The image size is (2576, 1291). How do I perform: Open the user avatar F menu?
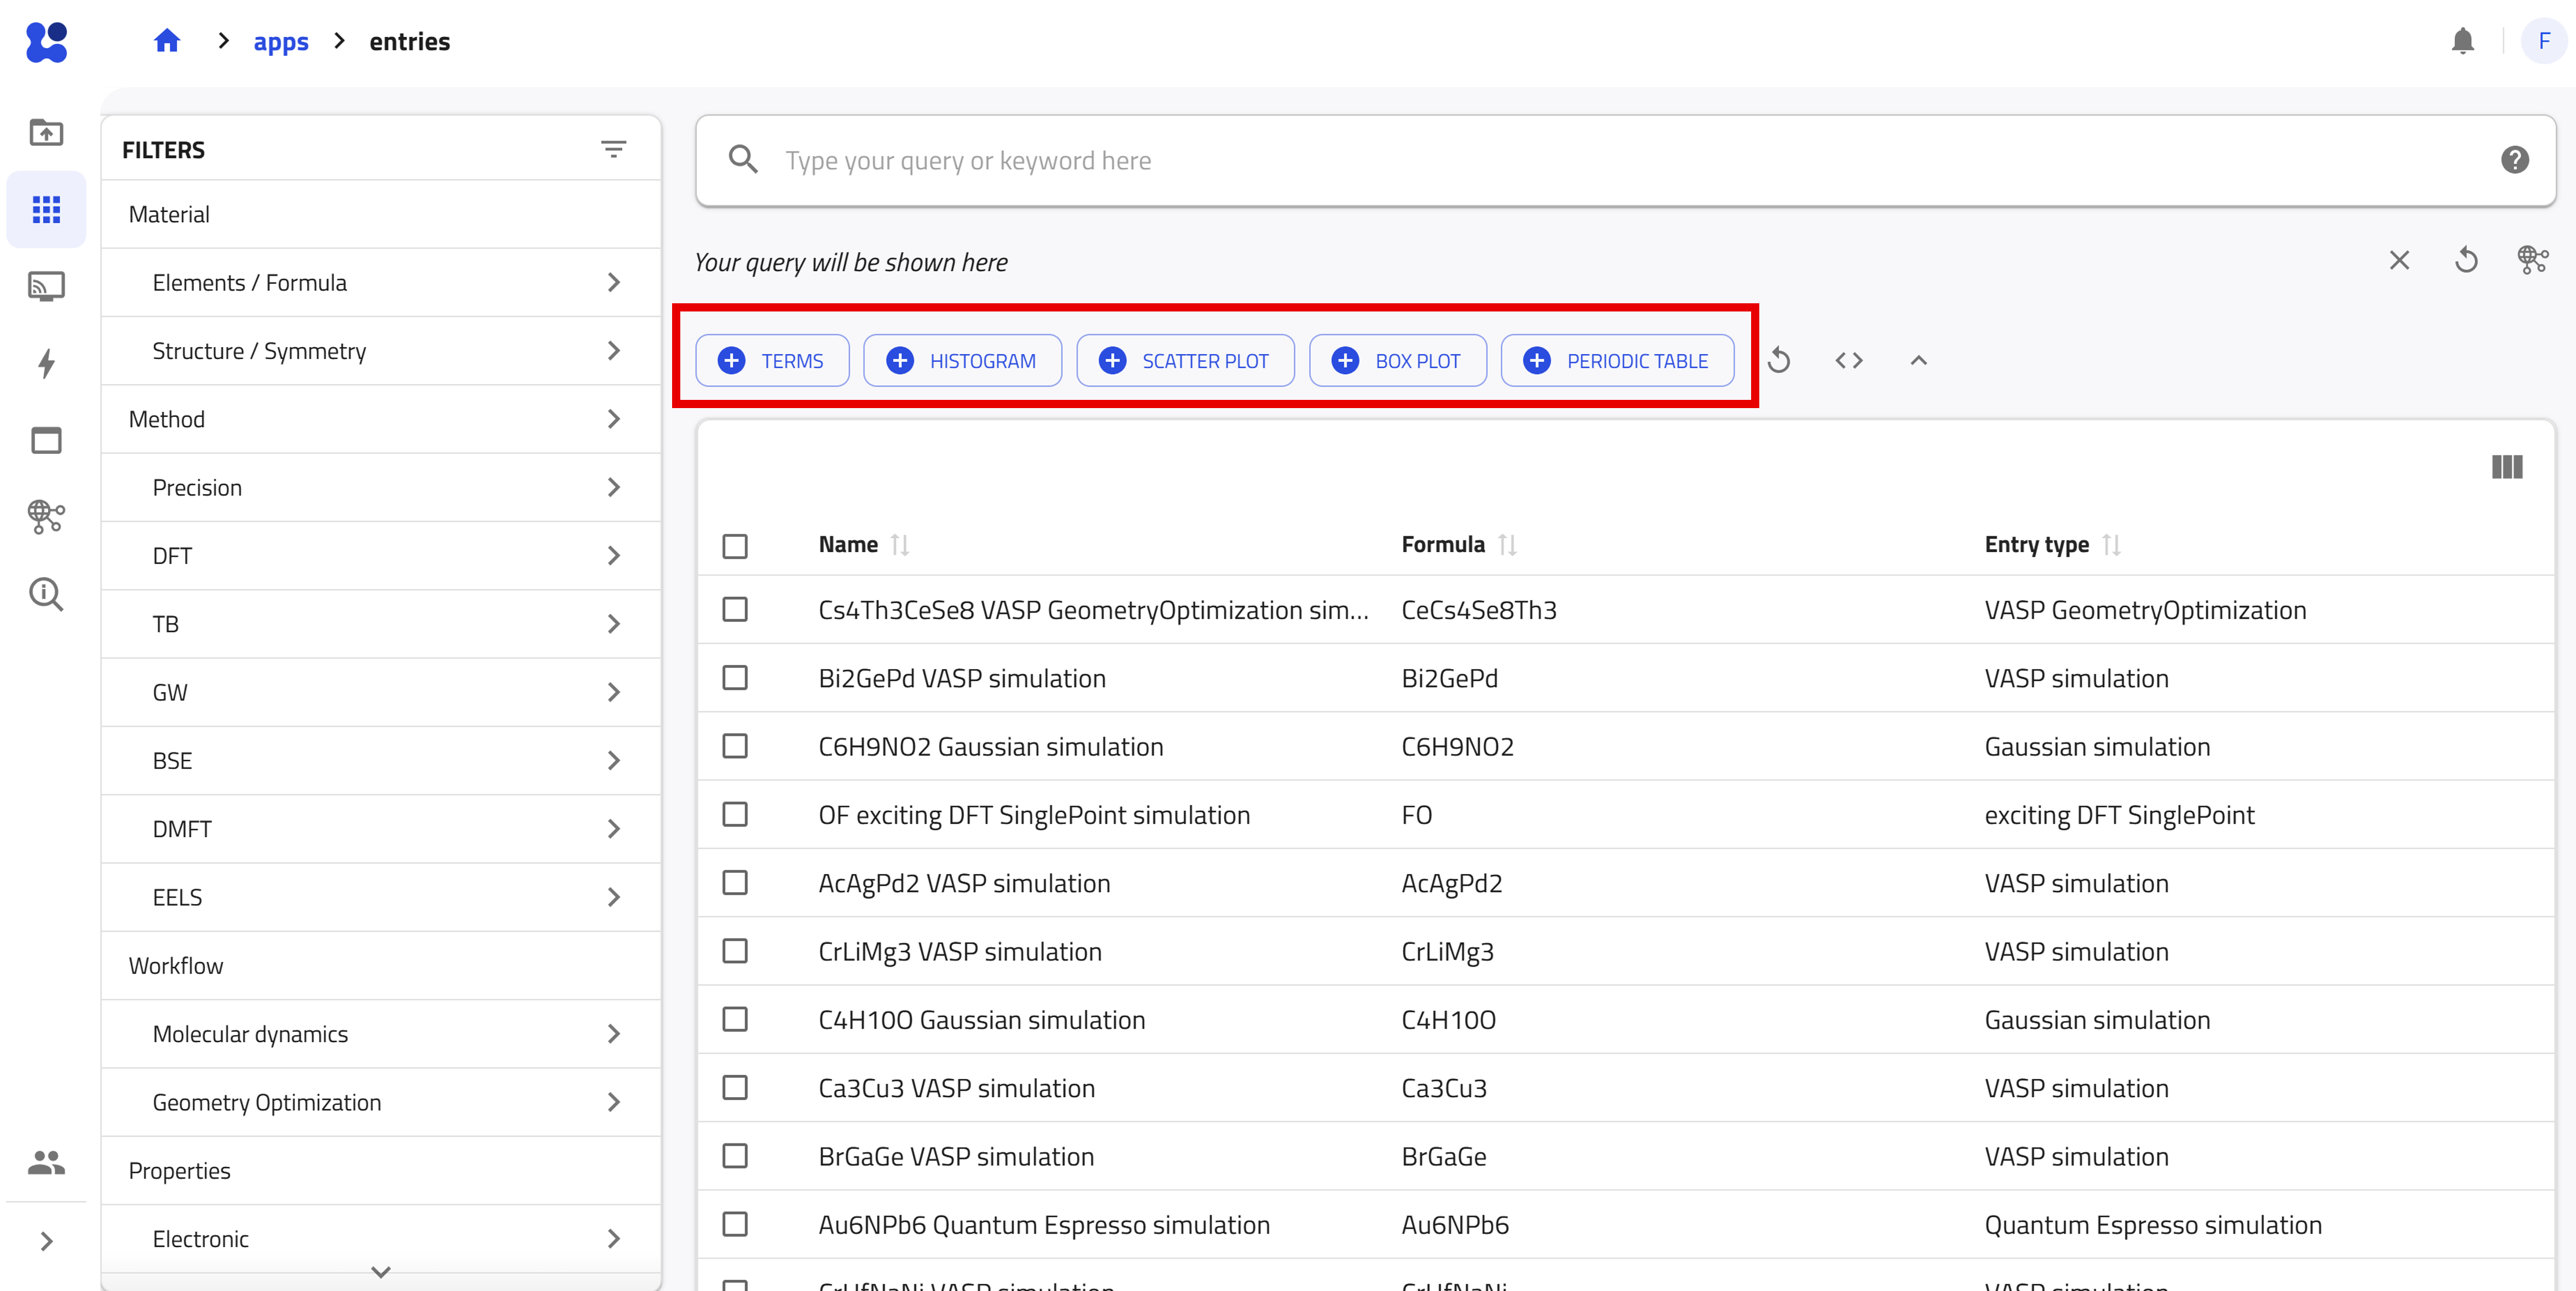pos(2544,41)
